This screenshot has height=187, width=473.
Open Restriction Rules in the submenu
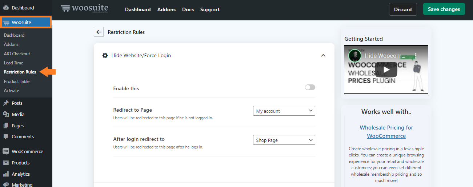(x=20, y=72)
